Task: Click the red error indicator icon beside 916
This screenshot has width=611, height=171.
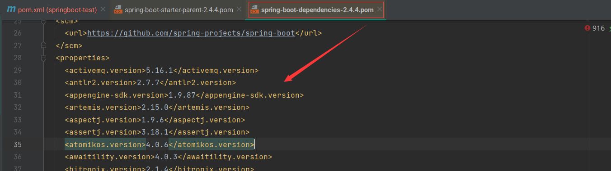Action: coord(587,28)
